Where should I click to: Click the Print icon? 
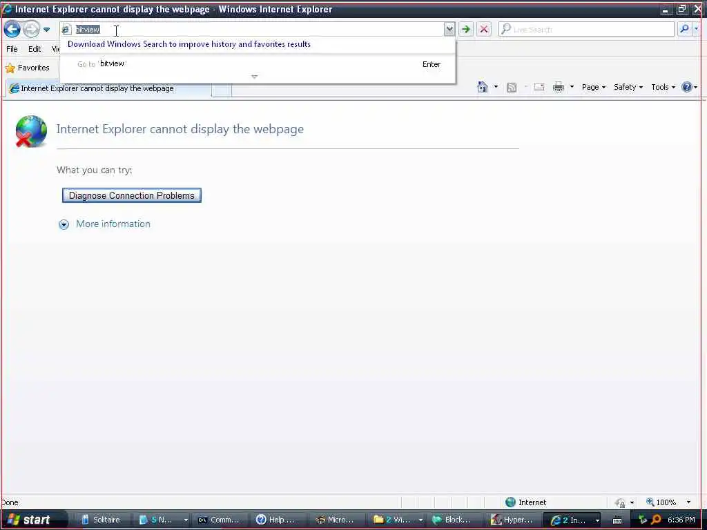pyautogui.click(x=559, y=87)
